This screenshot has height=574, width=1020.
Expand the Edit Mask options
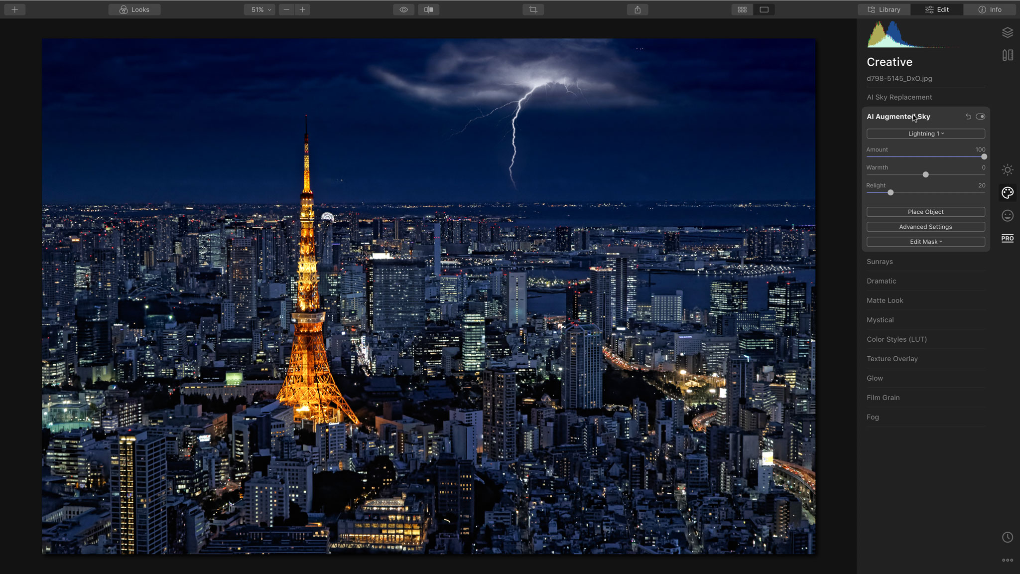(925, 241)
